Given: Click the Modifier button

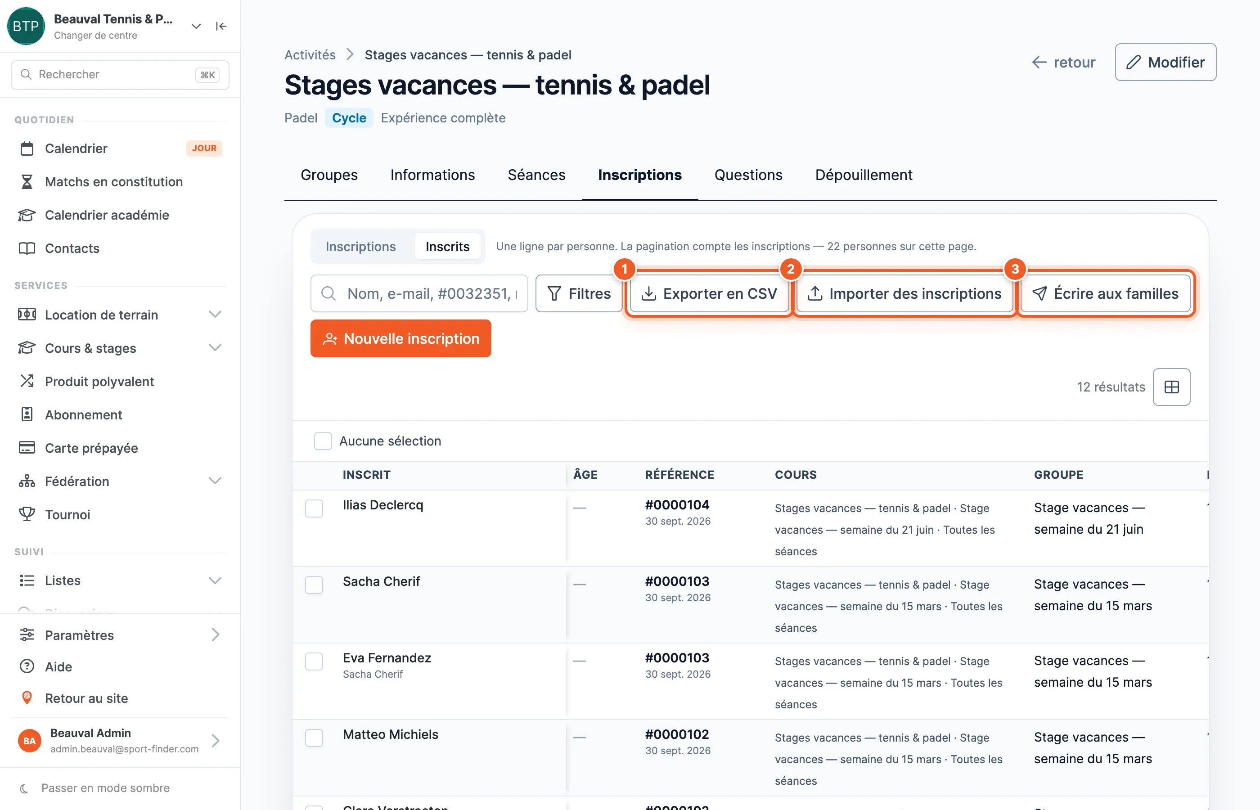Looking at the screenshot, I should [x=1165, y=62].
